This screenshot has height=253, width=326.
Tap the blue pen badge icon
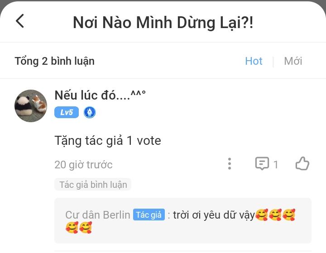[x=90, y=112]
